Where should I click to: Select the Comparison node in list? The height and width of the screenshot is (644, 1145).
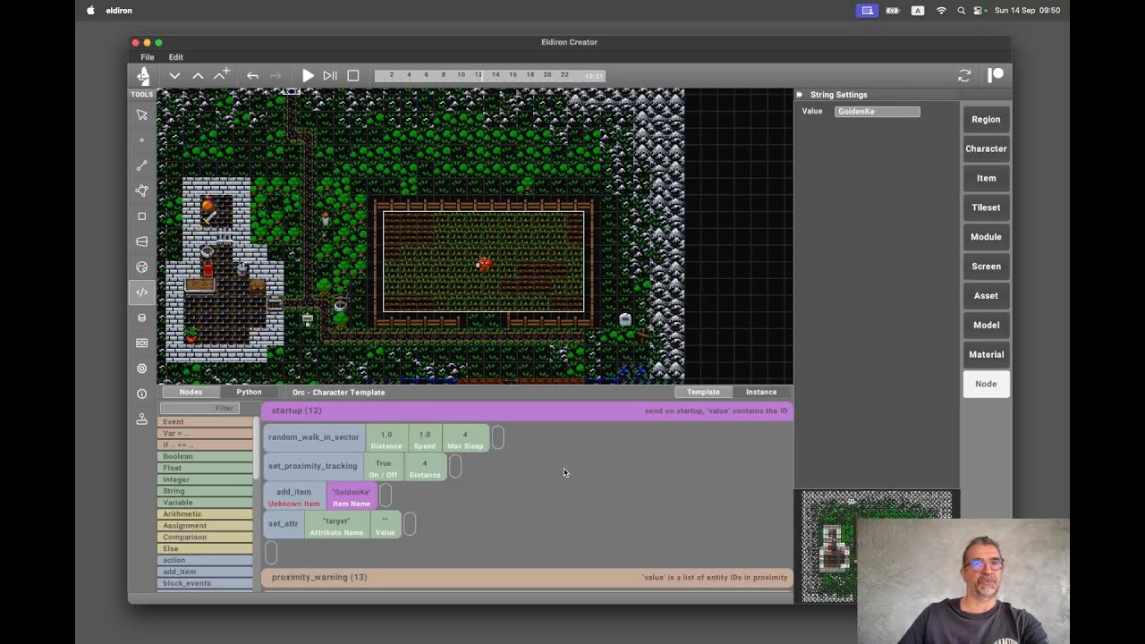205,538
